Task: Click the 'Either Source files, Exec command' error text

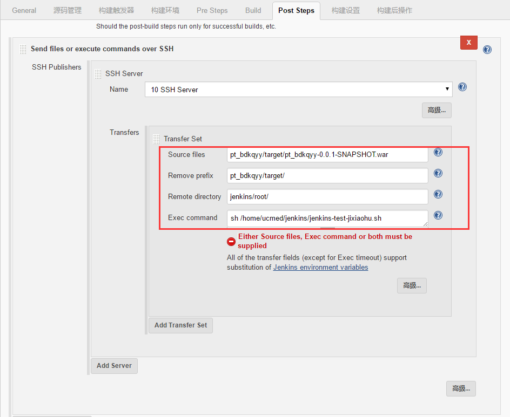Action: [x=325, y=241]
